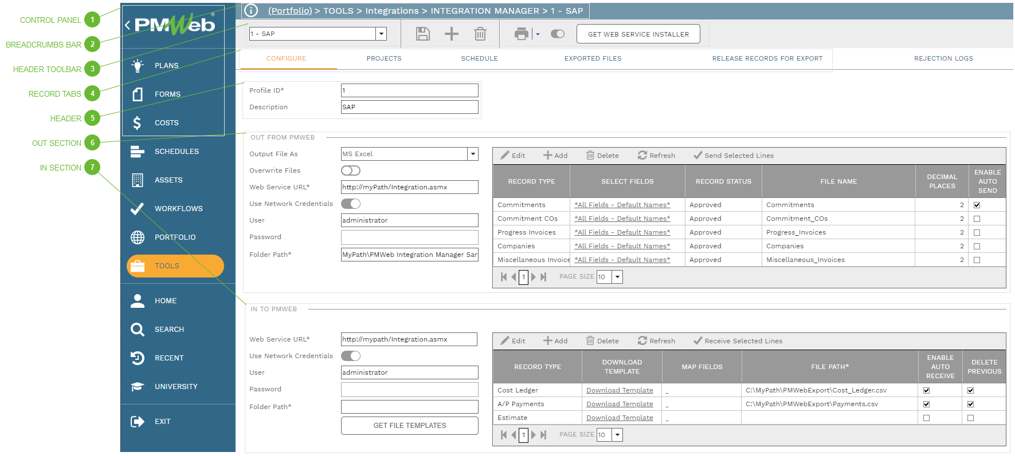Switch to Schedule tab
The height and width of the screenshot is (456, 1015).
click(x=479, y=58)
